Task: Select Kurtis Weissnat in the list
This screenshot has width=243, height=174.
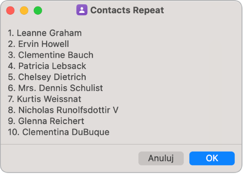Action: pyautogui.click(x=44, y=99)
